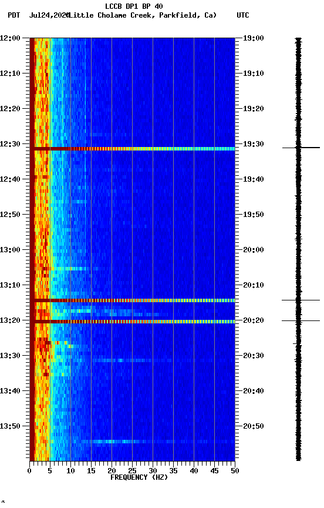Click the 13:00 PDT time label
Screen dimensions: 324x508
coord(10,250)
